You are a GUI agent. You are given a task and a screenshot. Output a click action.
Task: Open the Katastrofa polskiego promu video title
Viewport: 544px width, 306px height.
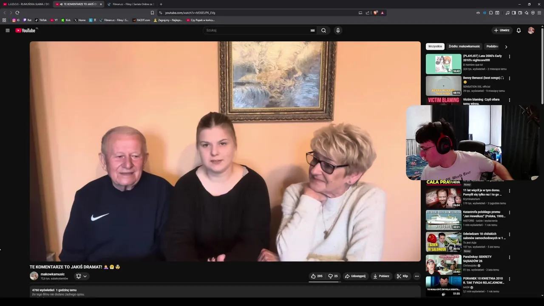484,214
